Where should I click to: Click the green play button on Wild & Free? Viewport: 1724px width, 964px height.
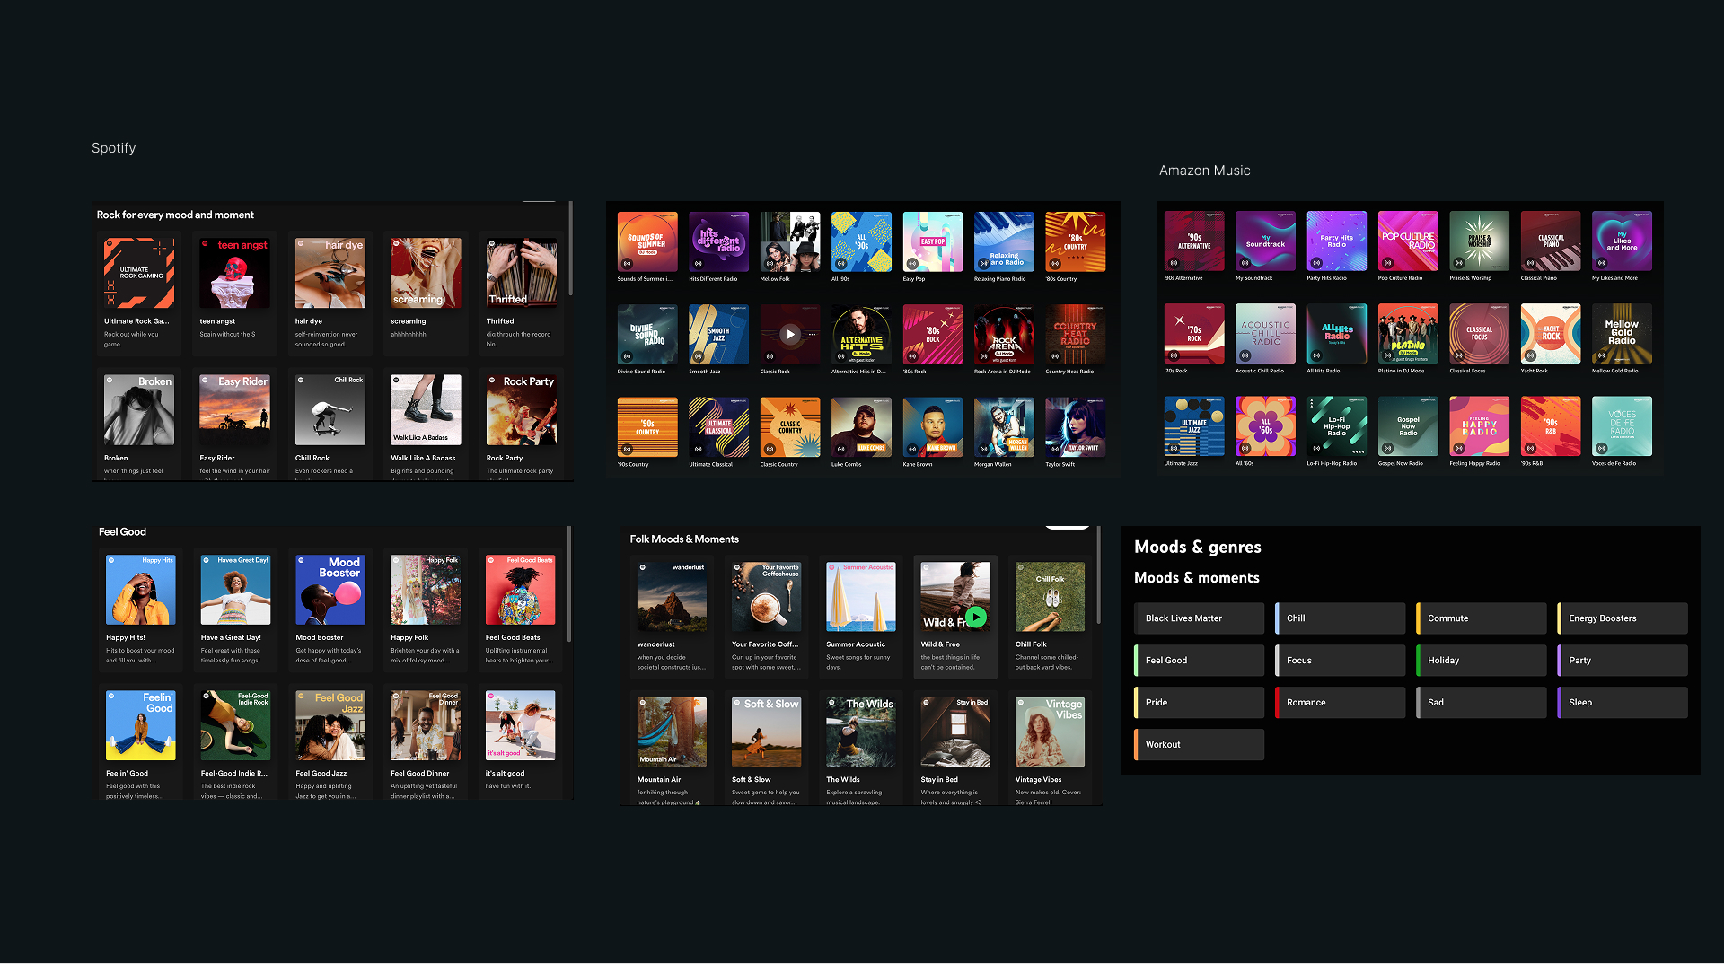(x=976, y=618)
